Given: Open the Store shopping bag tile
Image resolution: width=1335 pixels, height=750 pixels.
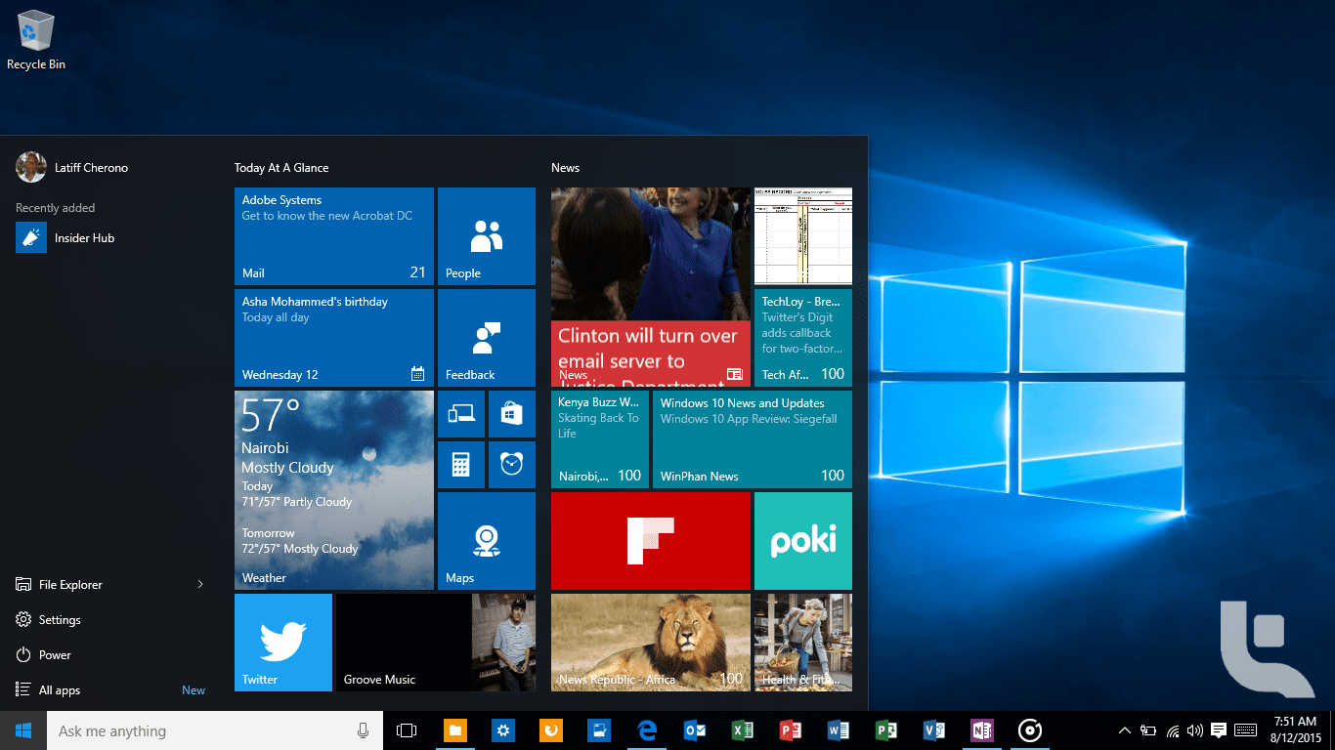Looking at the screenshot, I should coord(512,414).
